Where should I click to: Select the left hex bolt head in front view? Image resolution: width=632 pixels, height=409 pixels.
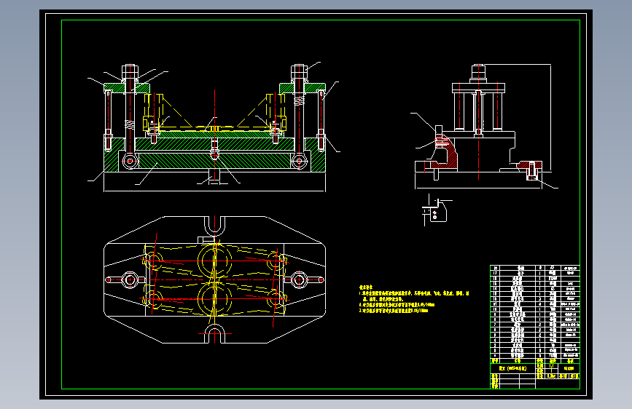click(x=130, y=71)
